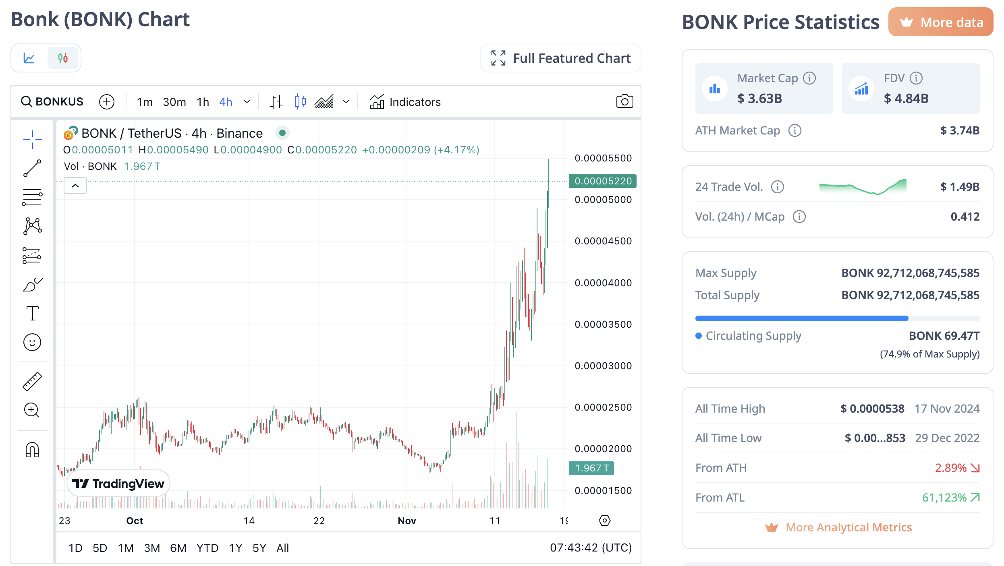The width and height of the screenshot is (1004, 566).
Task: Show FDV info tooltip icon
Action: 916,78
